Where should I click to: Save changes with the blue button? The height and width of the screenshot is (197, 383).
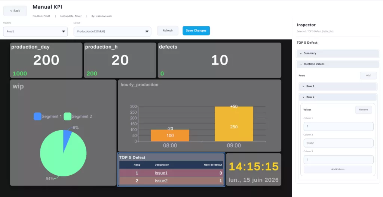pos(196,31)
